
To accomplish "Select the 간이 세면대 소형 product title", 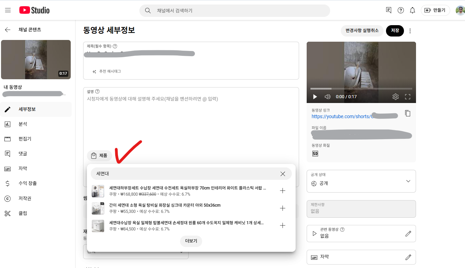I will (165, 205).
